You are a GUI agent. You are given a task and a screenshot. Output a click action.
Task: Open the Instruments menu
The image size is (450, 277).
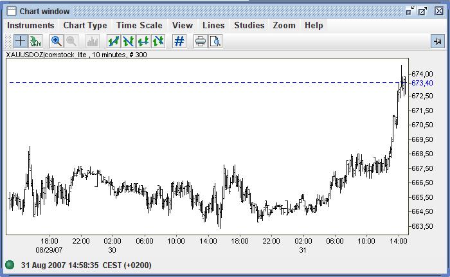click(x=31, y=26)
